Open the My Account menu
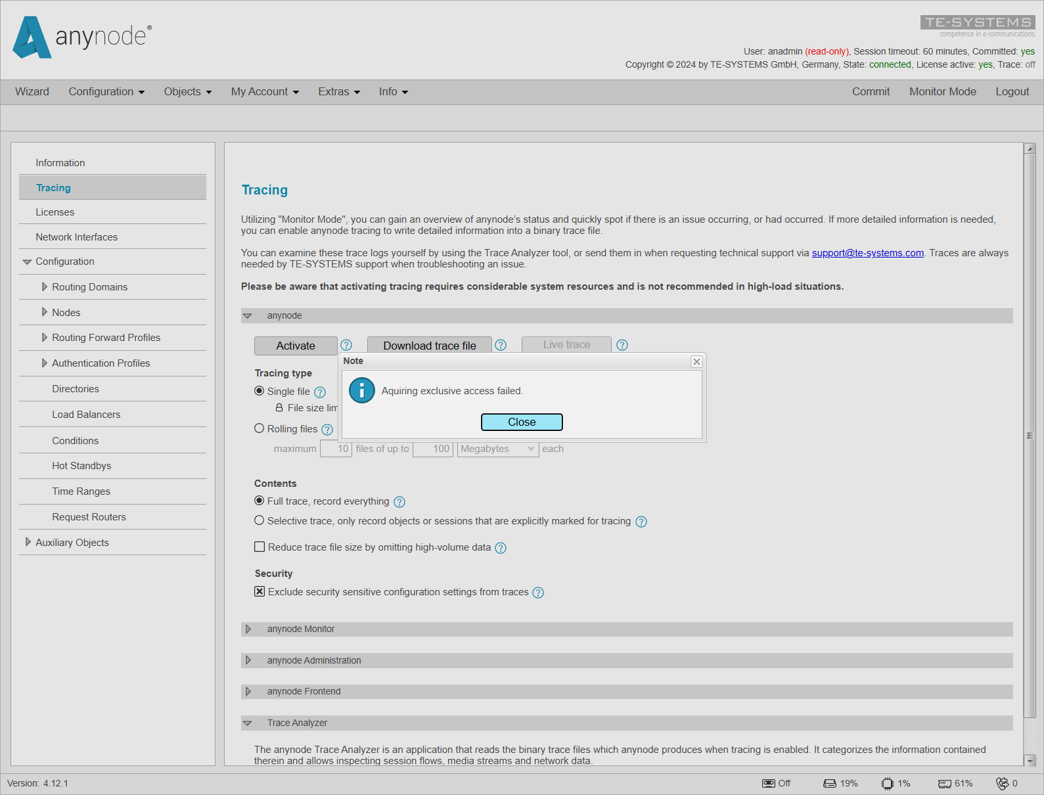The height and width of the screenshot is (795, 1044). click(265, 91)
